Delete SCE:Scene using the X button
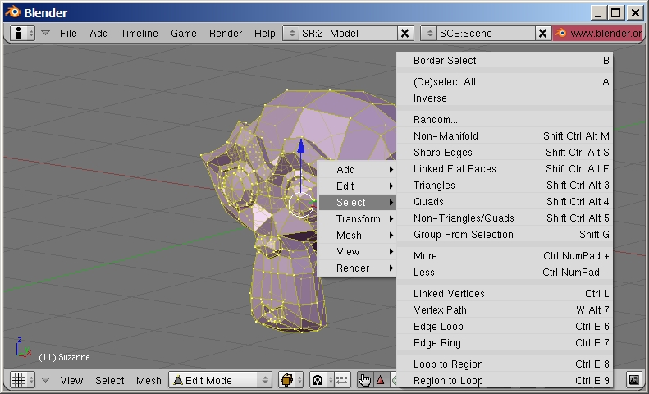Screen dimensions: 649x394 [x=542, y=33]
